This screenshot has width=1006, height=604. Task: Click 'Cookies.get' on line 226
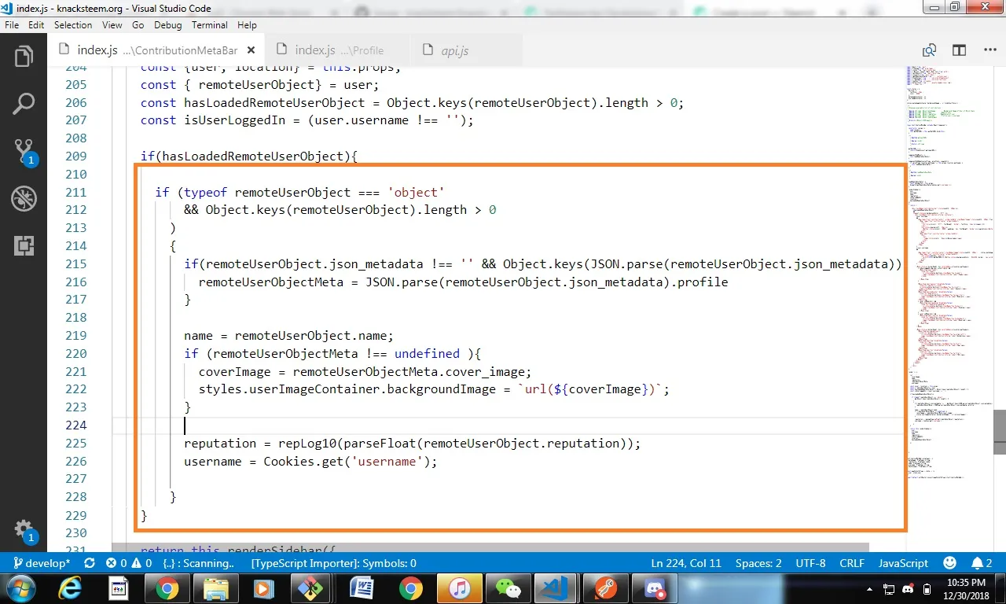click(x=303, y=462)
